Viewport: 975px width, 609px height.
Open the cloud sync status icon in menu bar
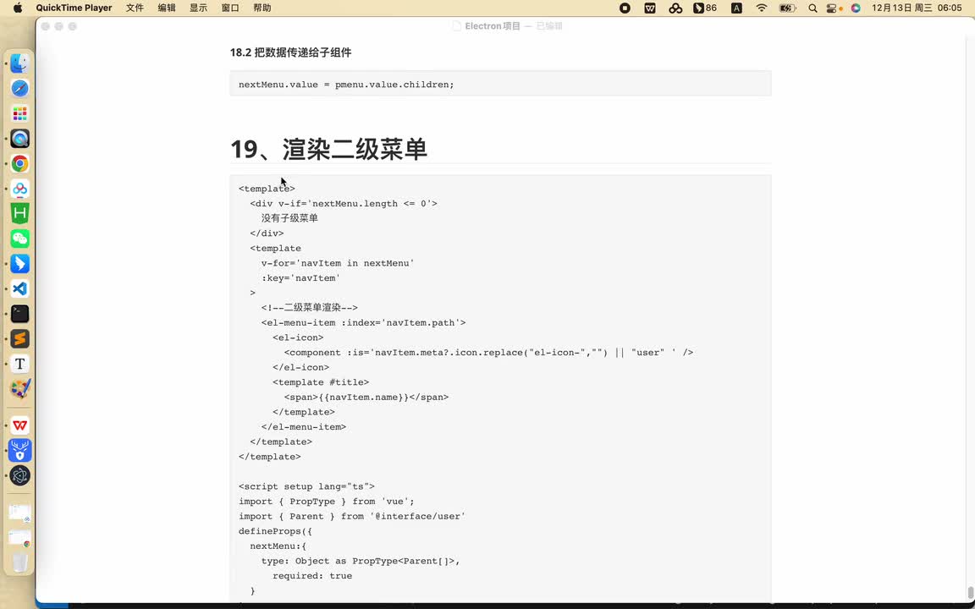[x=675, y=8]
